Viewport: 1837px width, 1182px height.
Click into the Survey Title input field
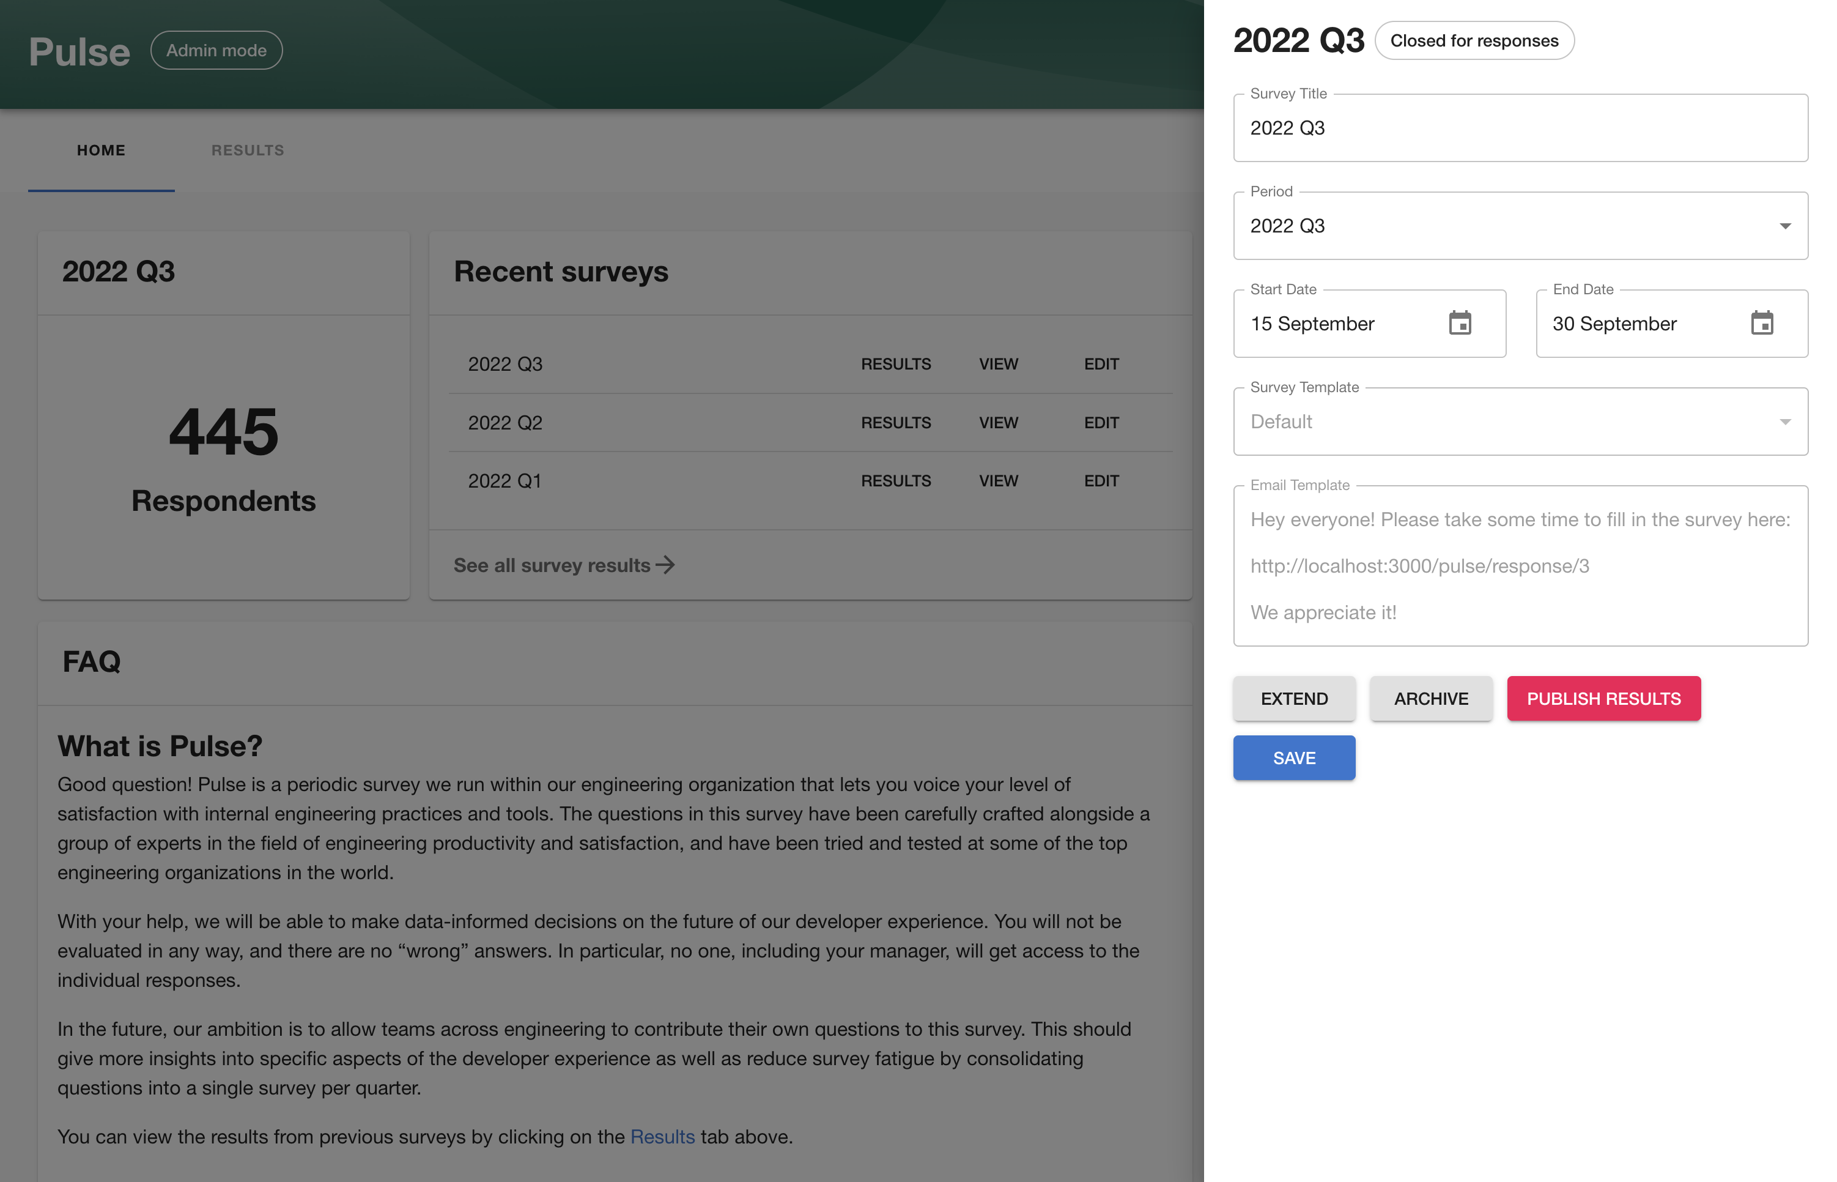1520,128
